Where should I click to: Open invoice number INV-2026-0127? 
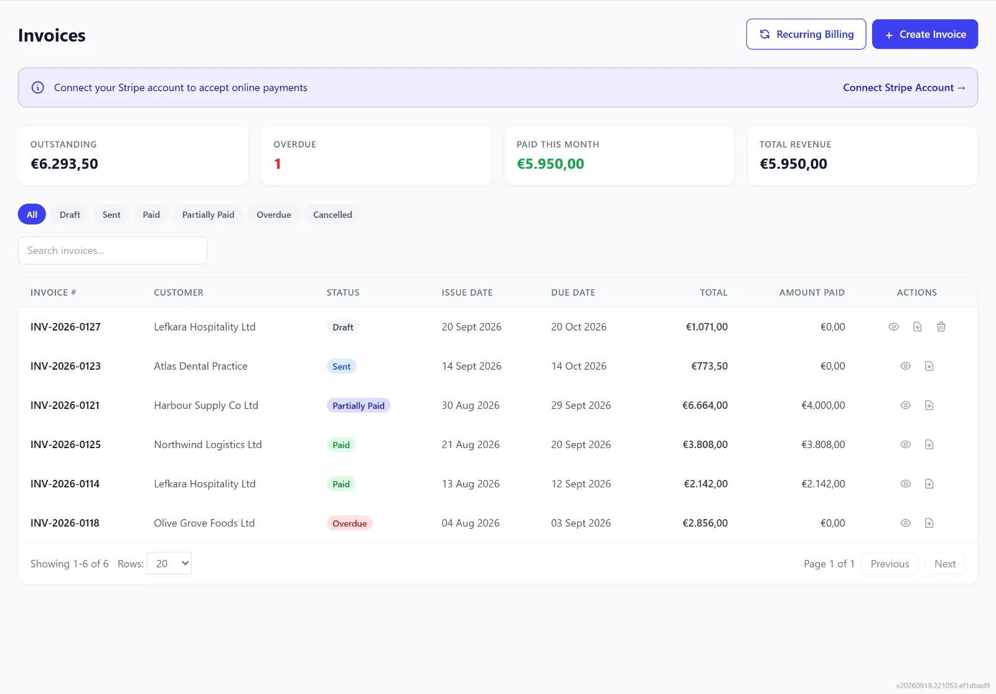click(x=65, y=327)
